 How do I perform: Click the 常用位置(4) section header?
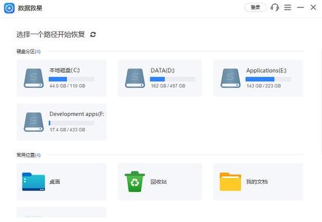(29, 155)
